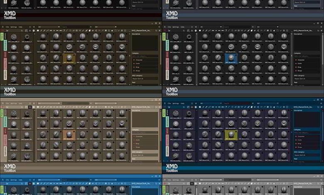Screen dimensions: 324x195
Task: Switch to green side tab in brown window
Action: (2, 37)
